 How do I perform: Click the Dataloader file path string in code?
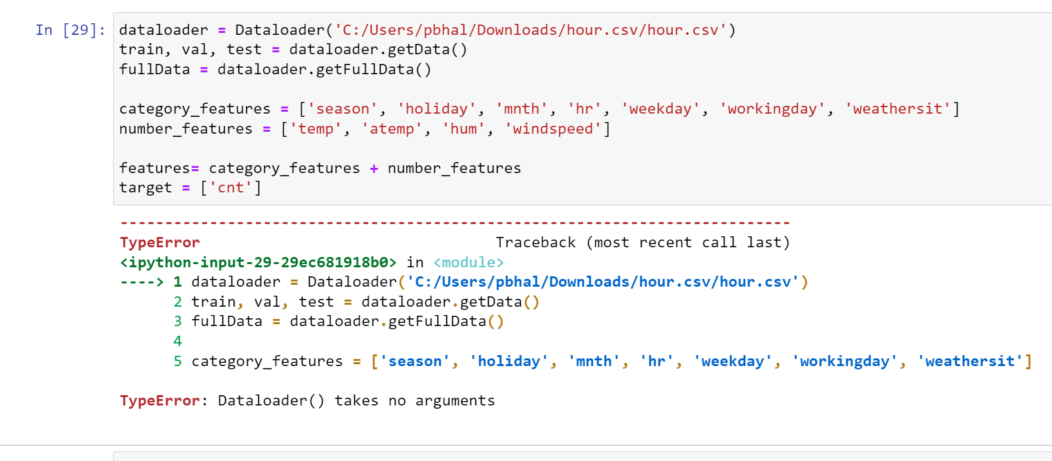(531, 30)
